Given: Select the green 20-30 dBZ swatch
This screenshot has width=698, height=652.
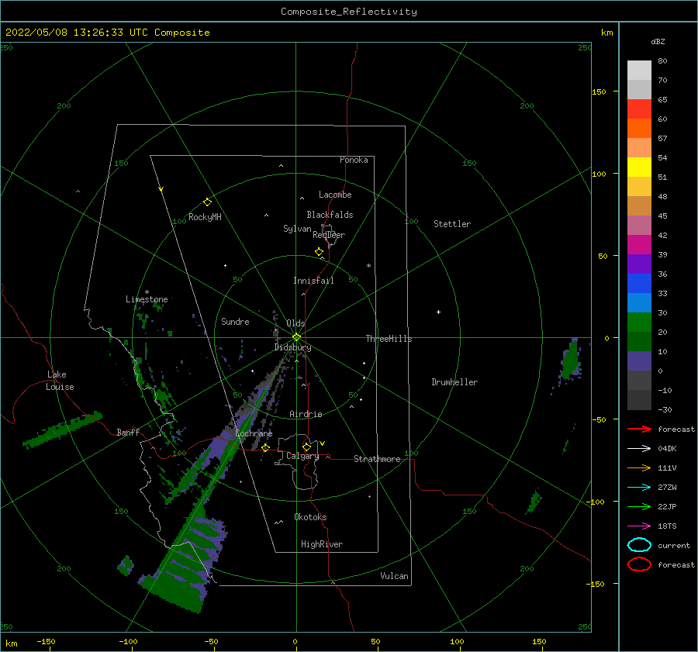Looking at the screenshot, I should 639,323.
